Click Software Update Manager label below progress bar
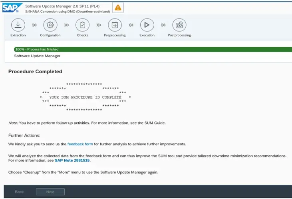 37,56
